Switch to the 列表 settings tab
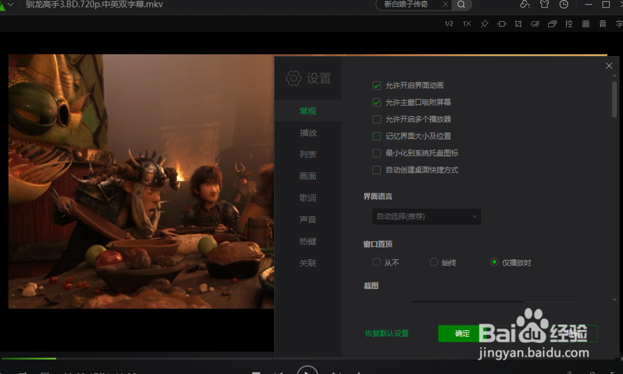Image resolution: width=623 pixels, height=374 pixels. [308, 154]
